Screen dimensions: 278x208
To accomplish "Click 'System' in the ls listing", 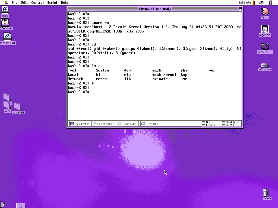I will 102,70.
